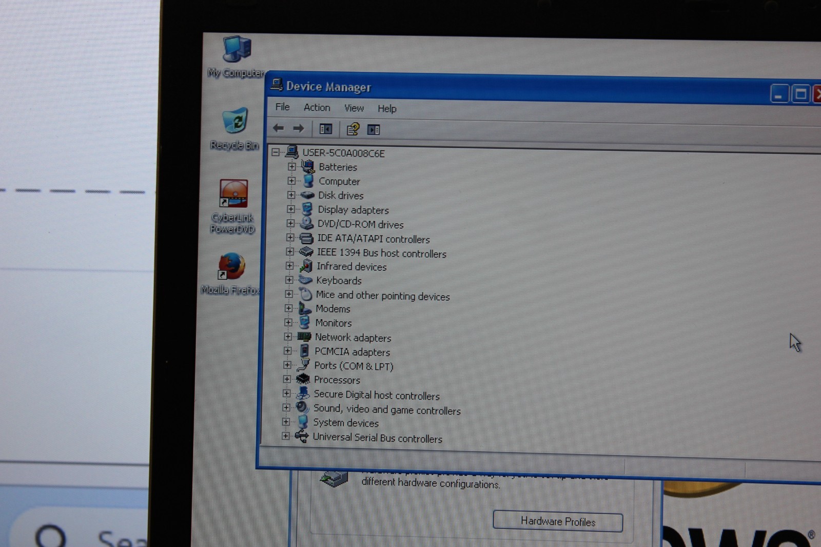
Task: Open the View menu
Action: pos(354,108)
